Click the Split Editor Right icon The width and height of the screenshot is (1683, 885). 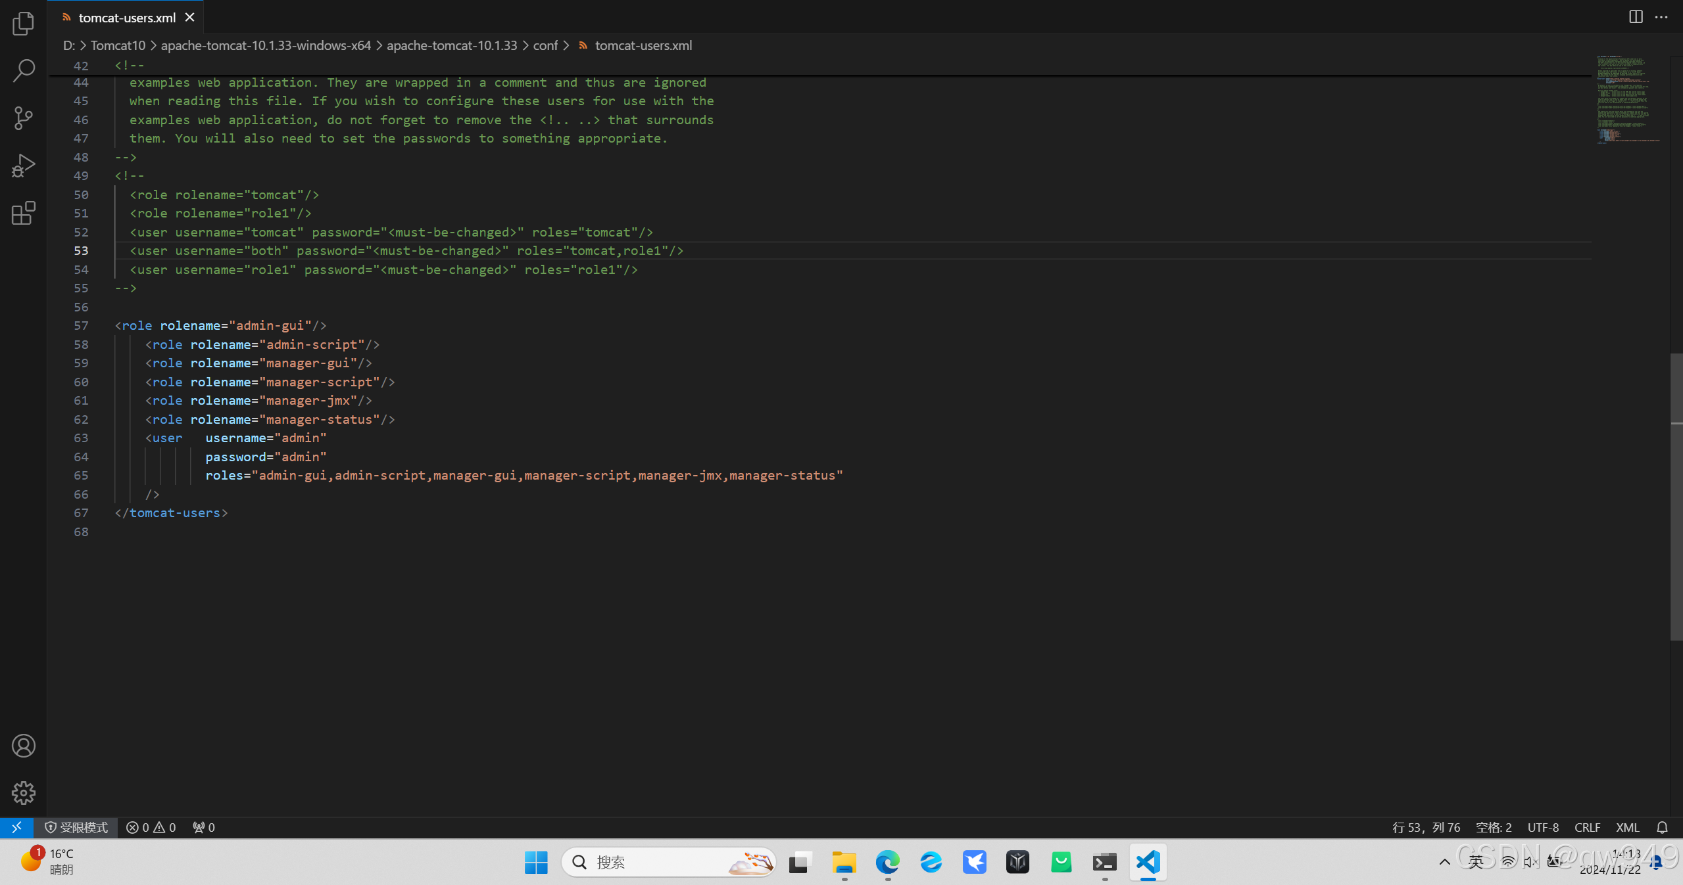tap(1636, 17)
